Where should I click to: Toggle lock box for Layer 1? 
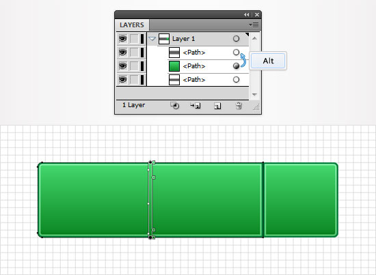coord(134,38)
